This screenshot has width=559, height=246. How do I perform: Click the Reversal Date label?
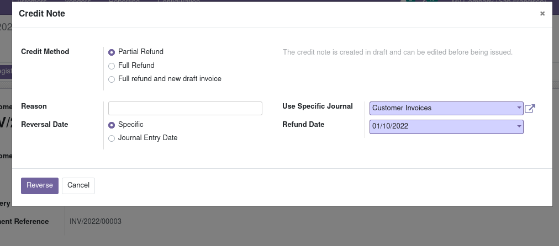(x=45, y=125)
